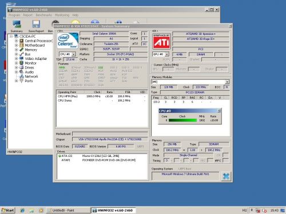
Task: Open the GPU #0 selector dropdown
Action: point(167,54)
